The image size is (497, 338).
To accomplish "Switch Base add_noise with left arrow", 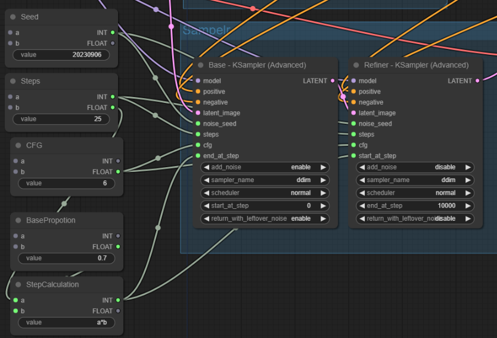I will 207,167.
